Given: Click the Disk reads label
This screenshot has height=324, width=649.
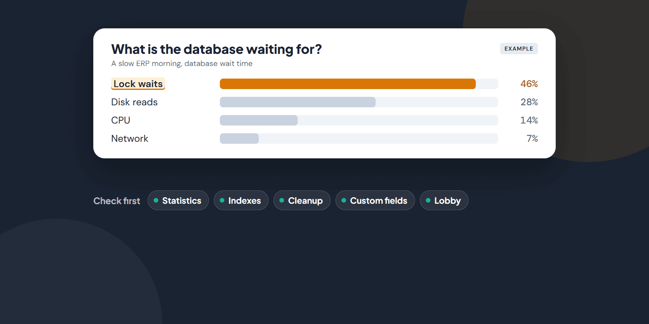Looking at the screenshot, I should coord(134,102).
